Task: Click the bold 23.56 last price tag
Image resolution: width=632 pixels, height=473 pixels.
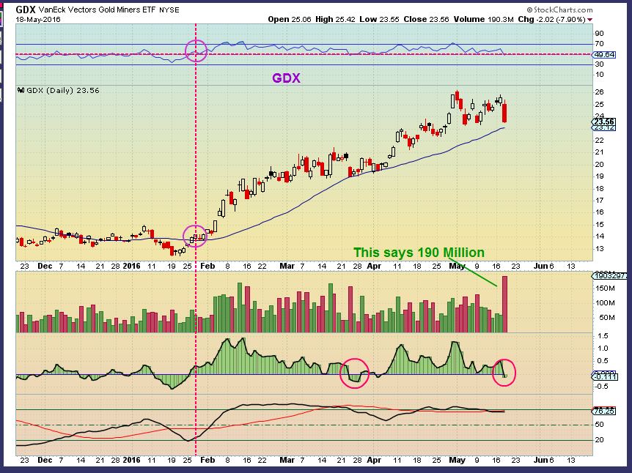Action: pos(604,122)
